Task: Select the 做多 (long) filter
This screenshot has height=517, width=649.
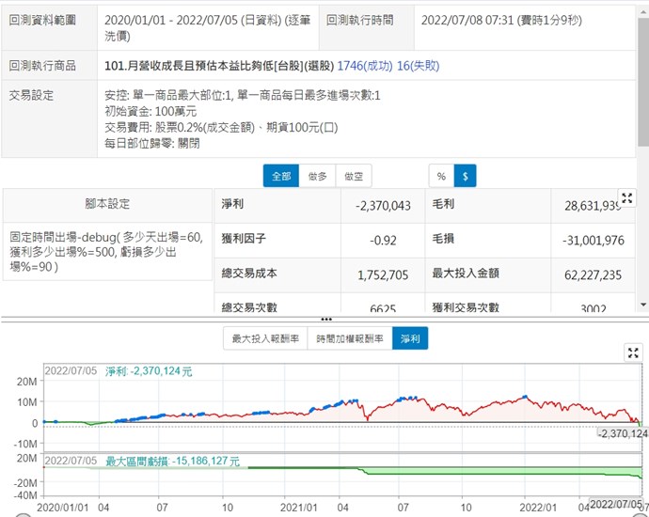Action: (317, 176)
